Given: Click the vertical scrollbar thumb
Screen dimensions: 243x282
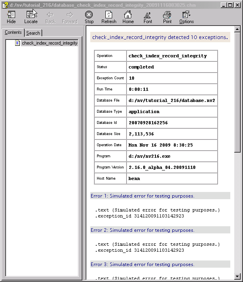Looking at the screenshot, I should [x=237, y=92].
